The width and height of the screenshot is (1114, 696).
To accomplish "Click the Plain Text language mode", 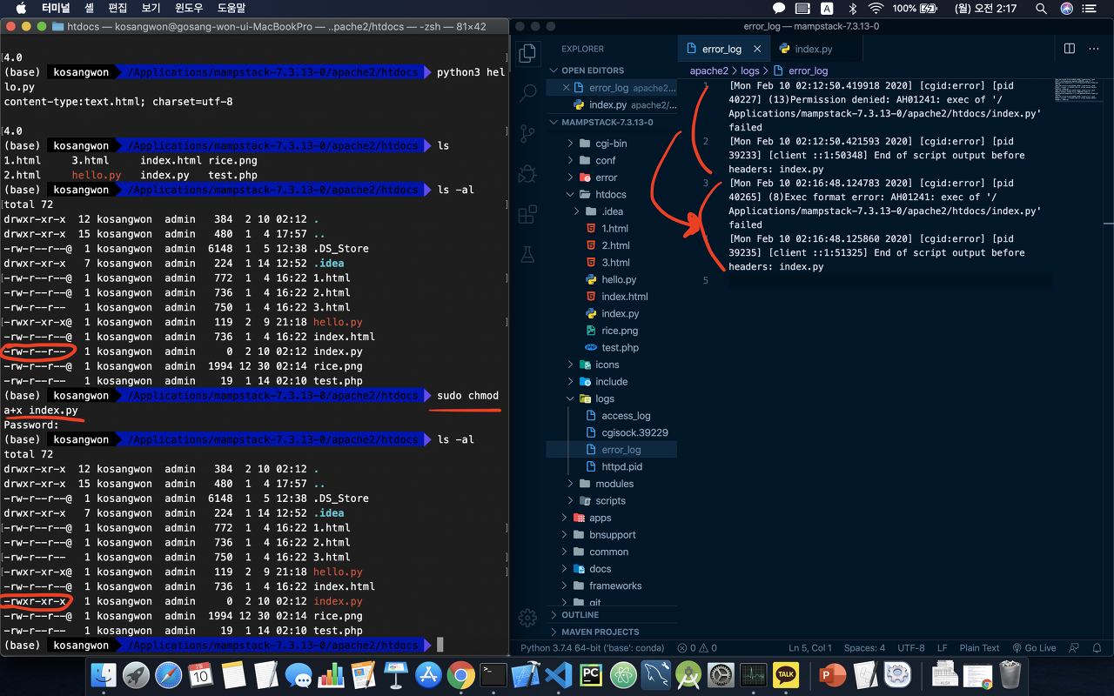I will [979, 648].
